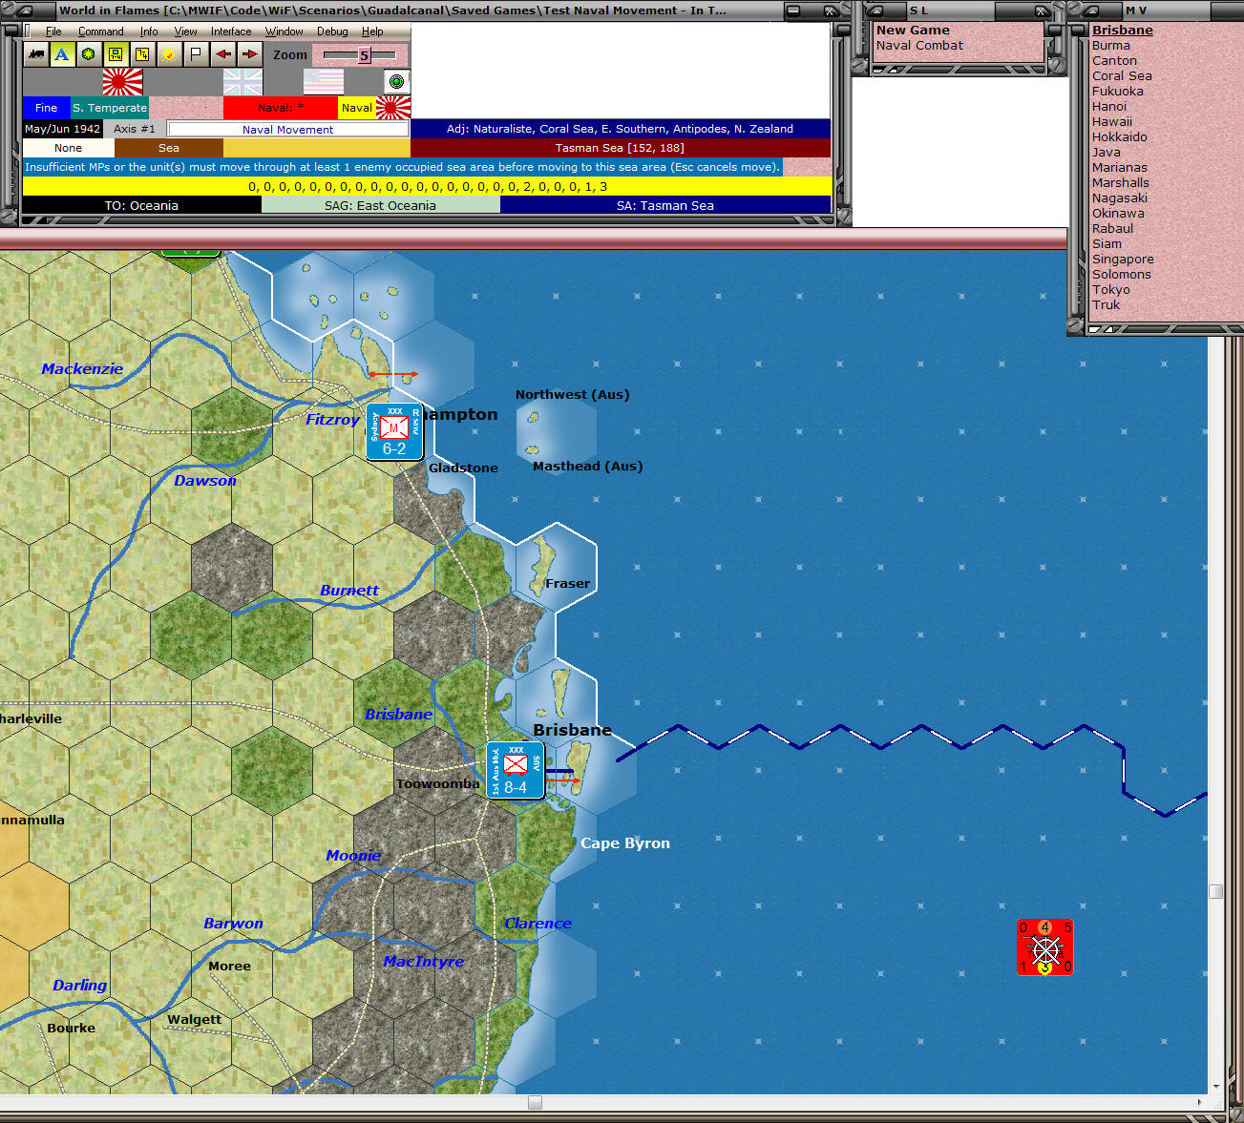Click the red left arrow toolbar icon
Image resolution: width=1244 pixels, height=1123 pixels.
pyautogui.click(x=222, y=54)
